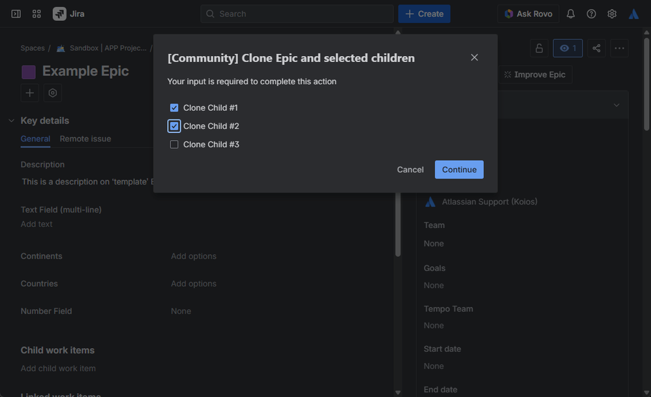The image size is (651, 397).
Task: Open the settings gear icon
Action: tap(612, 14)
